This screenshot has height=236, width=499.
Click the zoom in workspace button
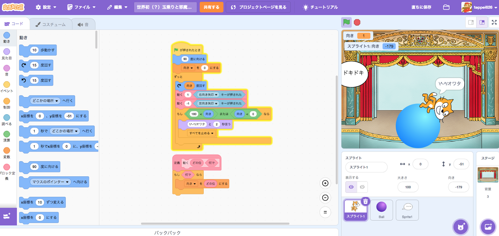[325, 183]
